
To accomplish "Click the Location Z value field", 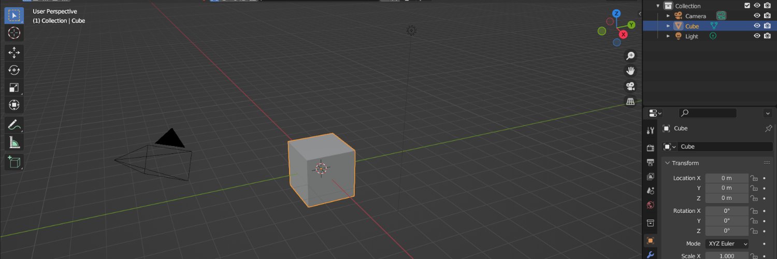I will point(727,198).
